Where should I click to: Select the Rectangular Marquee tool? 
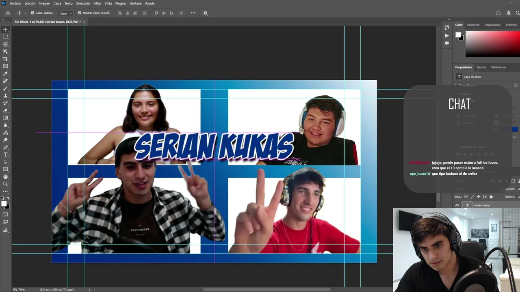[5, 37]
